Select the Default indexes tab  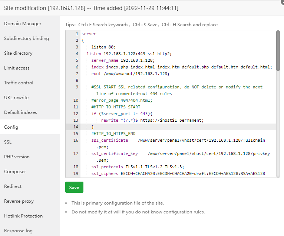(20, 112)
